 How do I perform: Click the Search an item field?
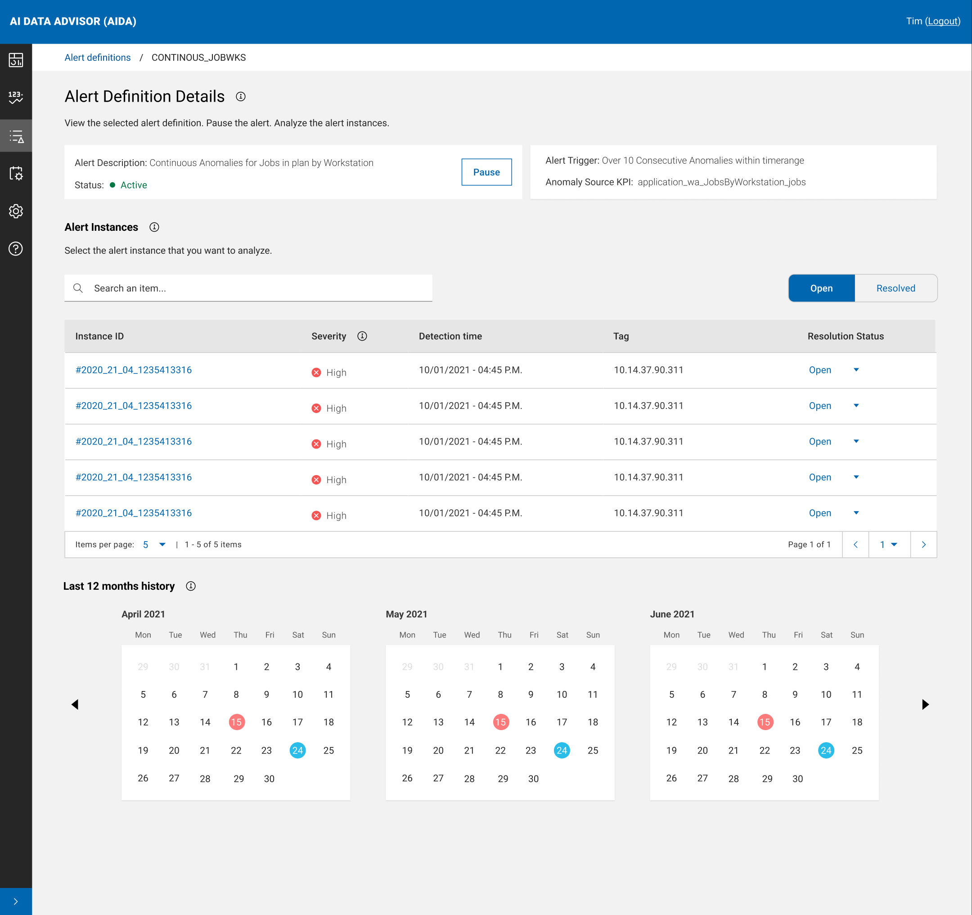[248, 288]
